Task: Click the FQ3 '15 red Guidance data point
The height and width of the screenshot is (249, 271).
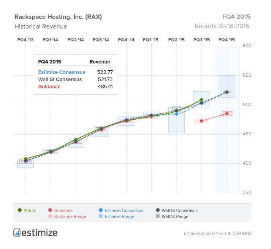Action: 202,121
